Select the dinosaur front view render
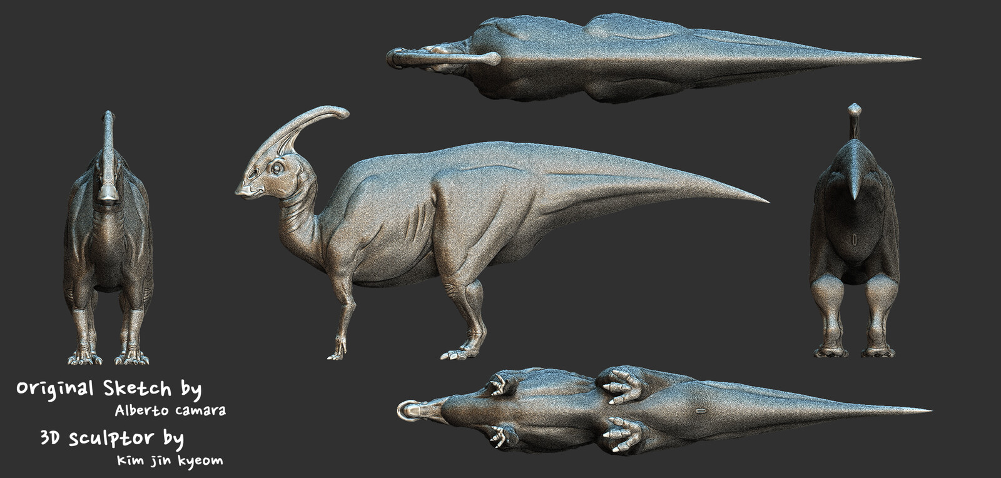Viewport: 1001px width, 478px height. coord(108,238)
